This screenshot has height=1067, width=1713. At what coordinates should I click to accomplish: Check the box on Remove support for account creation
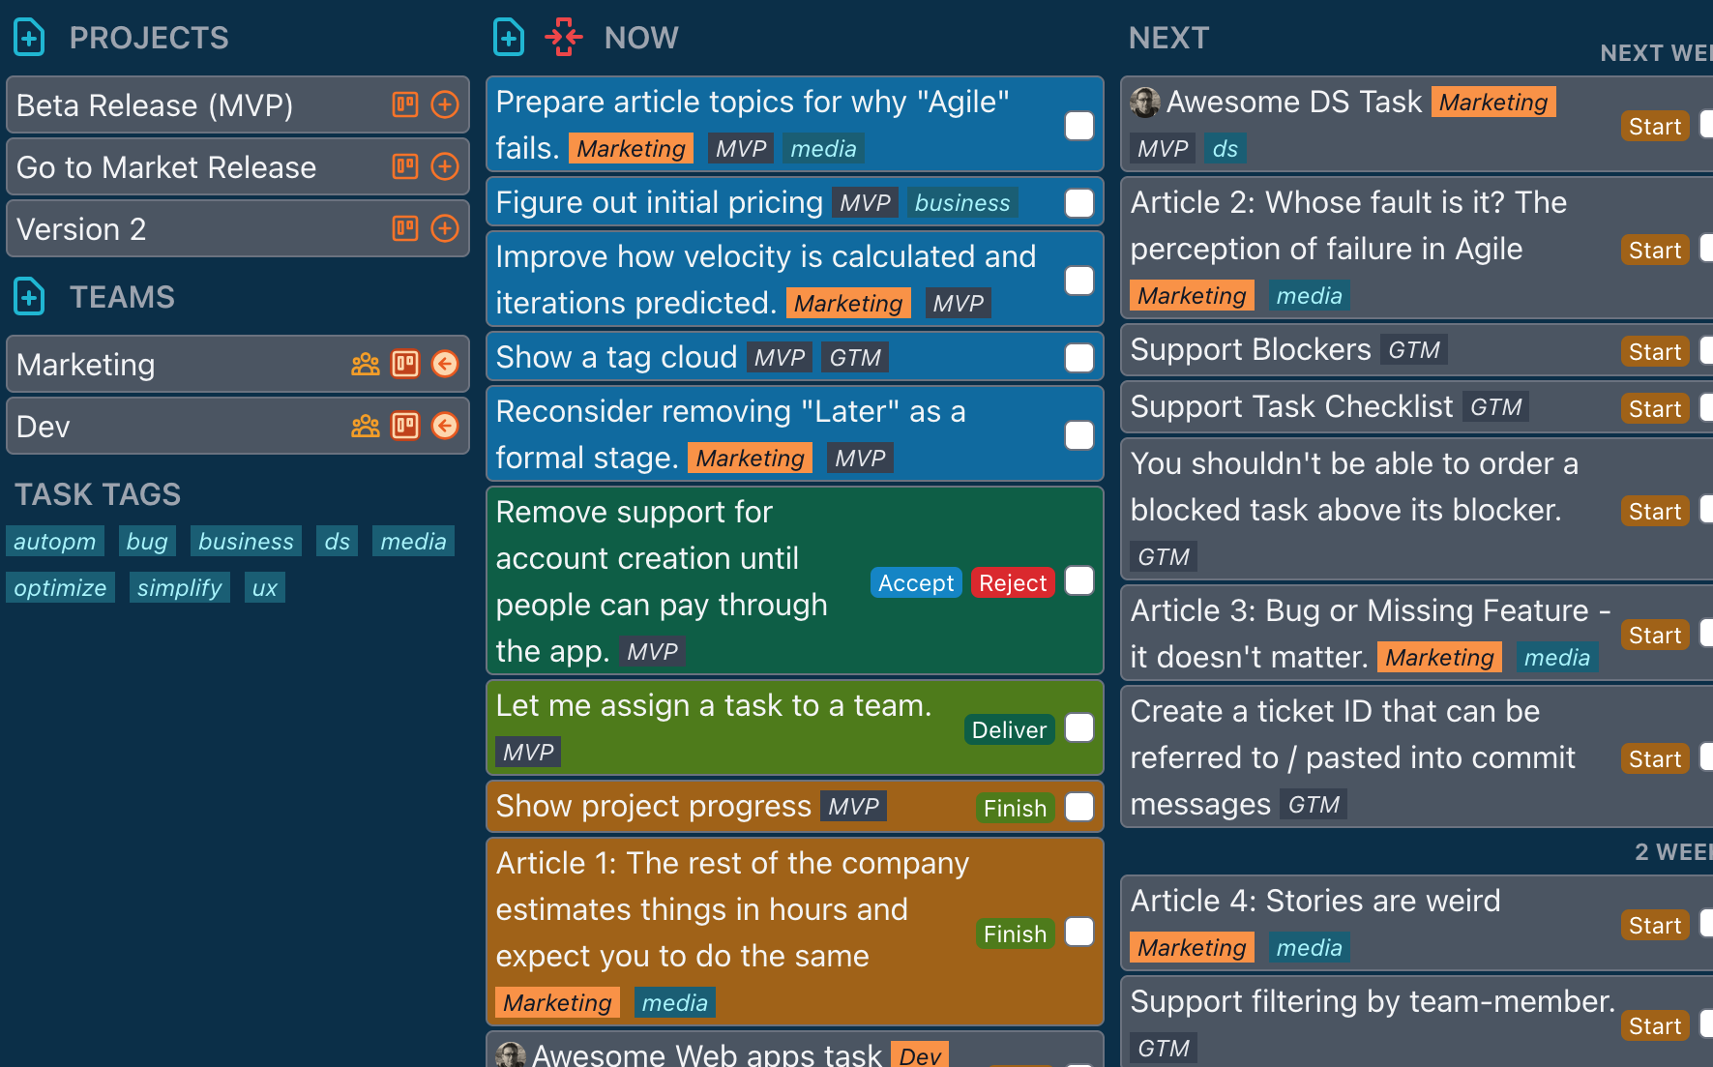pyautogui.click(x=1078, y=581)
